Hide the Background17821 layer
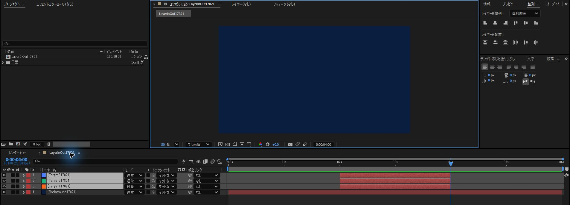The width and height of the screenshot is (570, 205). pyautogui.click(x=4, y=192)
